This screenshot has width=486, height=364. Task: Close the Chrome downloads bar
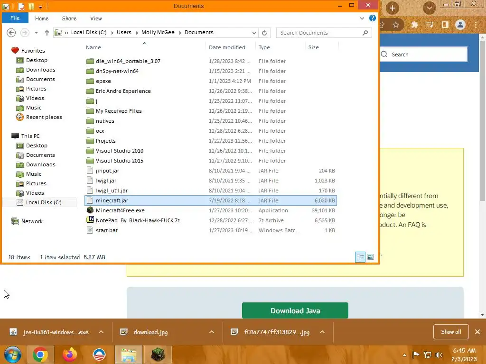[x=477, y=332]
